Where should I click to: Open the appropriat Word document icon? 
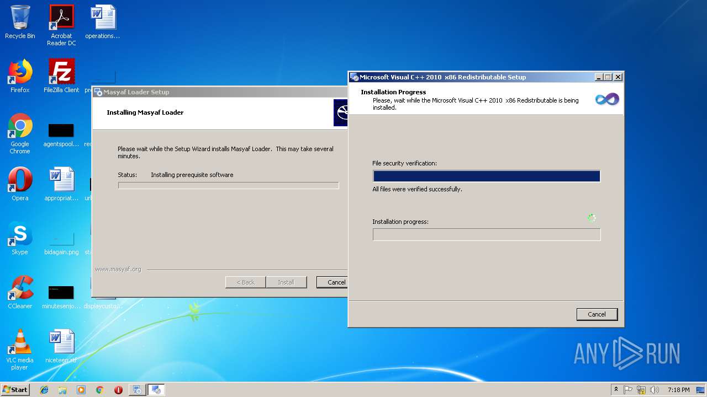61,184
